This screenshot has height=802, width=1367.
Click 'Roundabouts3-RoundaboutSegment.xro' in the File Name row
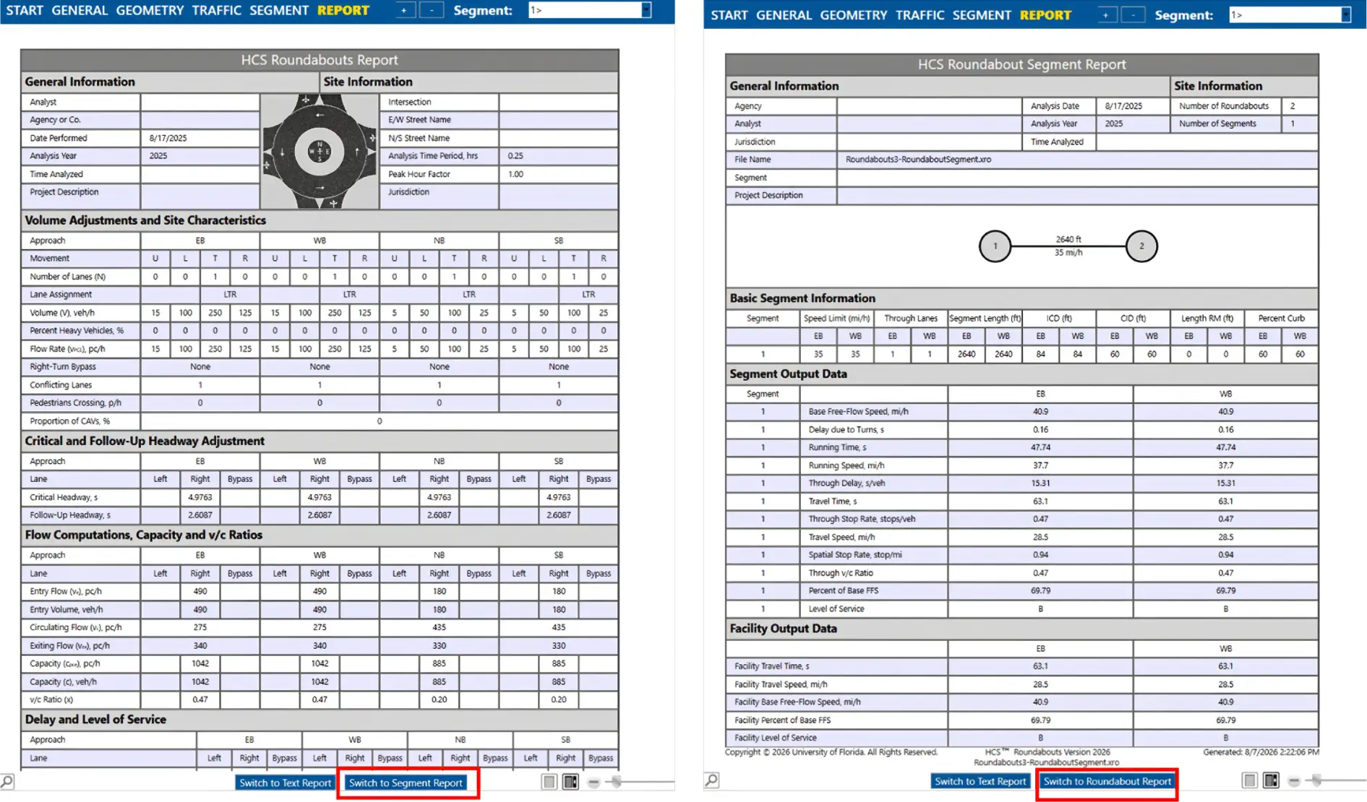pos(918,160)
